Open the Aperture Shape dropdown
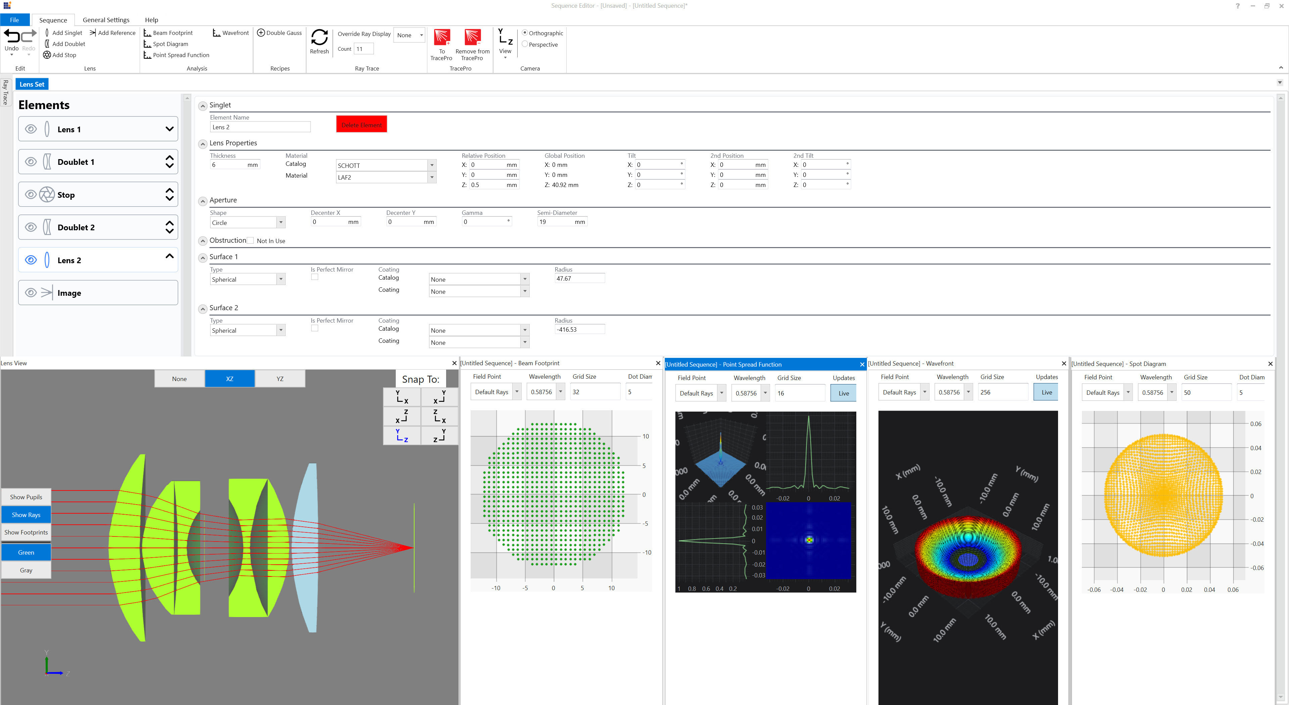Image resolution: width=1289 pixels, height=705 pixels. (x=282, y=222)
